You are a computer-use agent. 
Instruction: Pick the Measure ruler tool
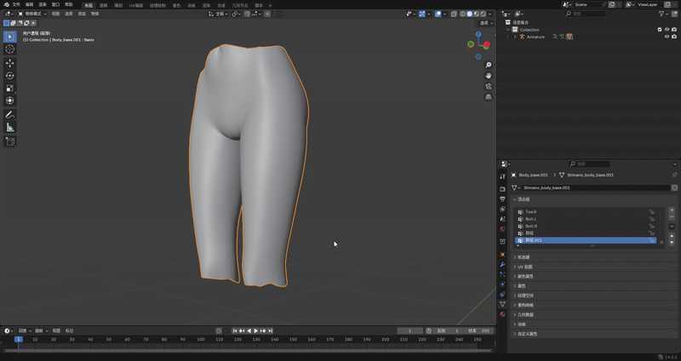tap(10, 127)
